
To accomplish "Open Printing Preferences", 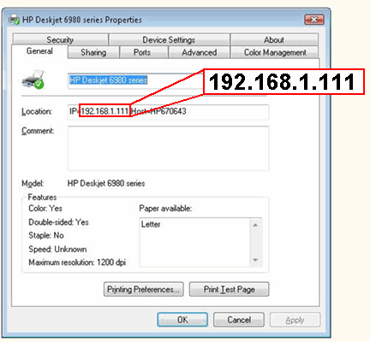I will pyautogui.click(x=143, y=290).
